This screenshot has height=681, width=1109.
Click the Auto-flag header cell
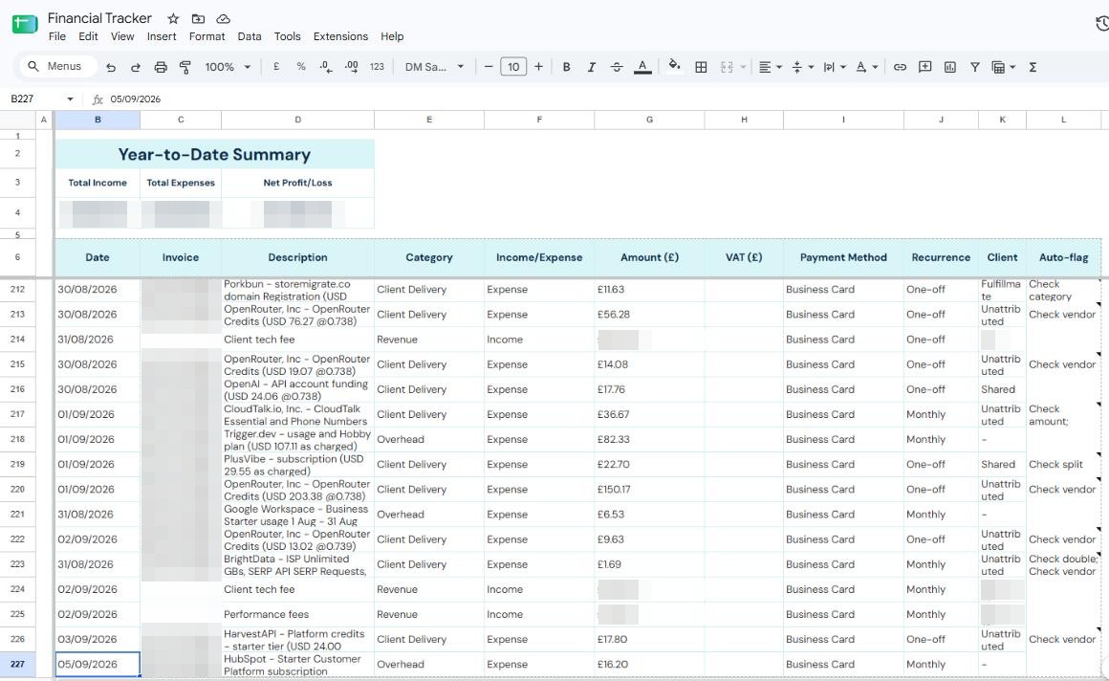point(1063,257)
